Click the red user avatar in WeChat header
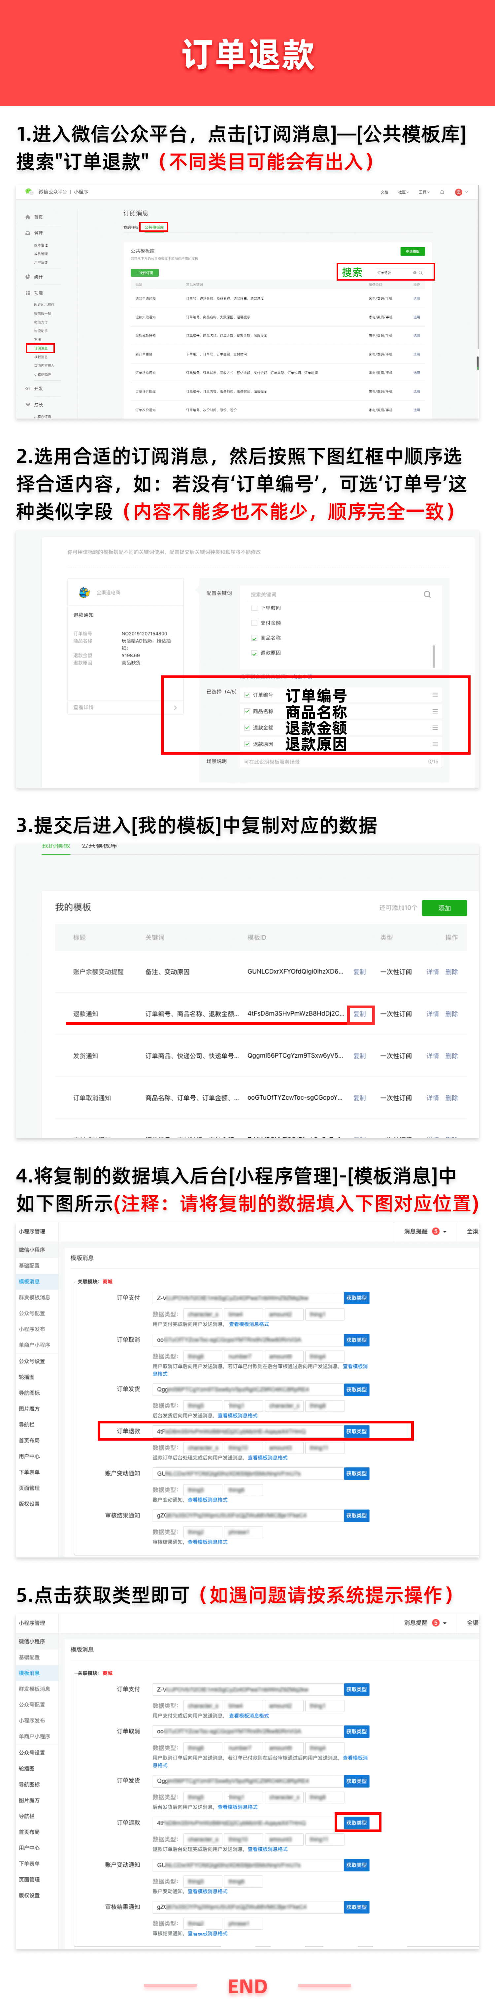This screenshot has width=495, height=2015. tap(458, 192)
